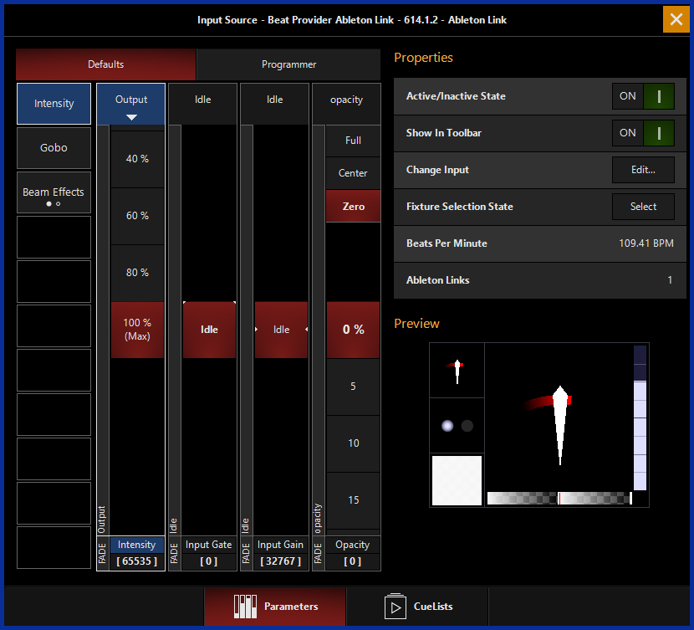Choose the Full opacity preset
Image resolution: width=694 pixels, height=630 pixels.
[x=353, y=141]
